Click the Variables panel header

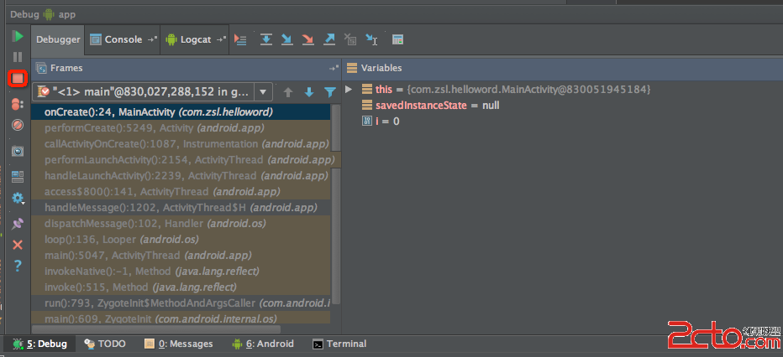[562, 68]
